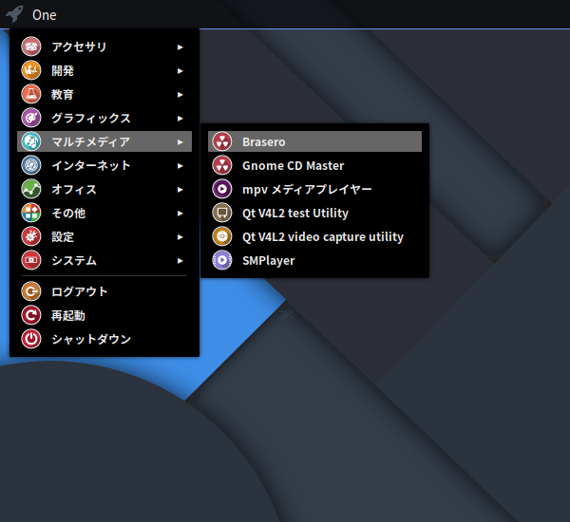This screenshot has height=522, width=570.
Task: Open the グラフィックス menu category
Action: (104, 118)
